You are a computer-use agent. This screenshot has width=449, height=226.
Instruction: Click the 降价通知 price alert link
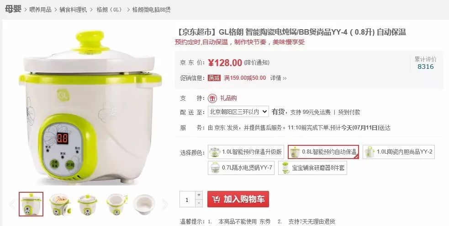[x=257, y=62]
